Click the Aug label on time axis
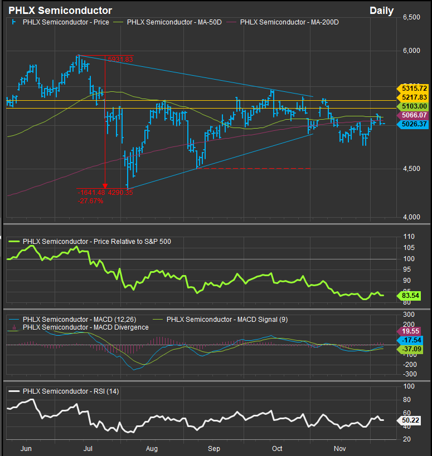Screen dimensions: 432x456 pos(152,448)
